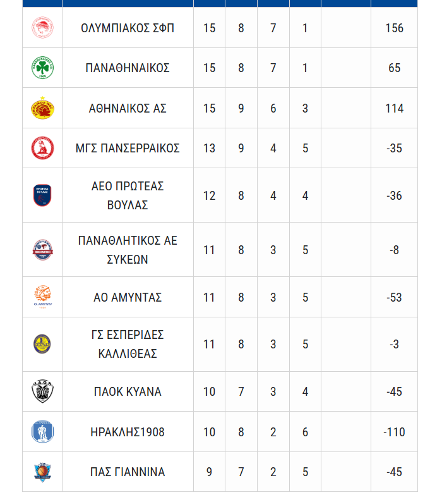Click the PAS Giannina basketball logo
The width and height of the screenshot is (442, 497).
[x=42, y=472]
